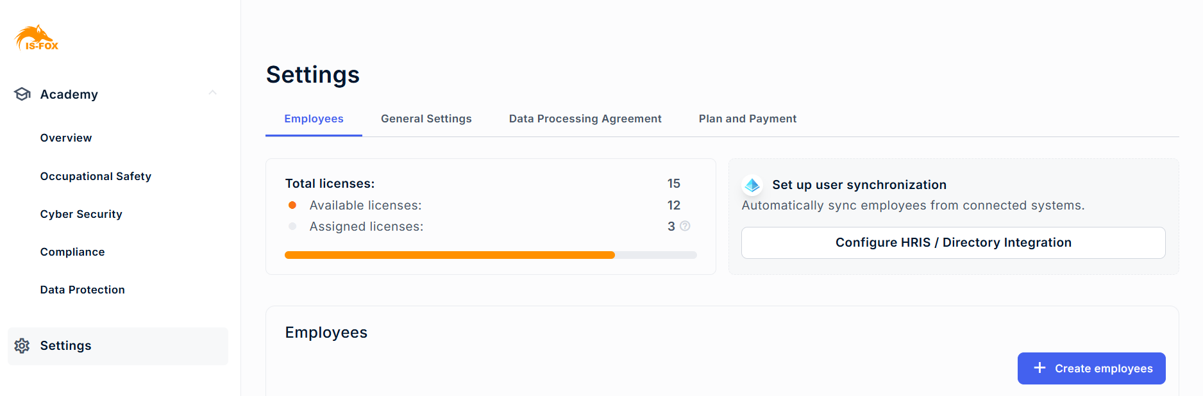Click the Settings gear icon
This screenshot has height=396, width=1203.
pos(22,346)
